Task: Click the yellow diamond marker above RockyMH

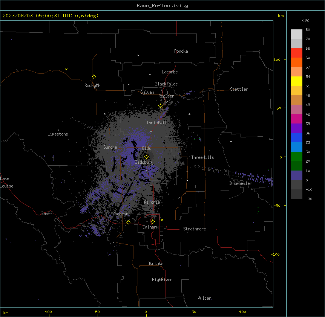Action: [94, 77]
